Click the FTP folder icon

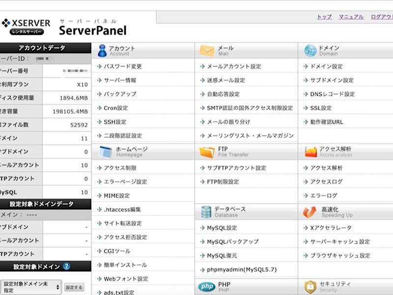[x=207, y=152]
